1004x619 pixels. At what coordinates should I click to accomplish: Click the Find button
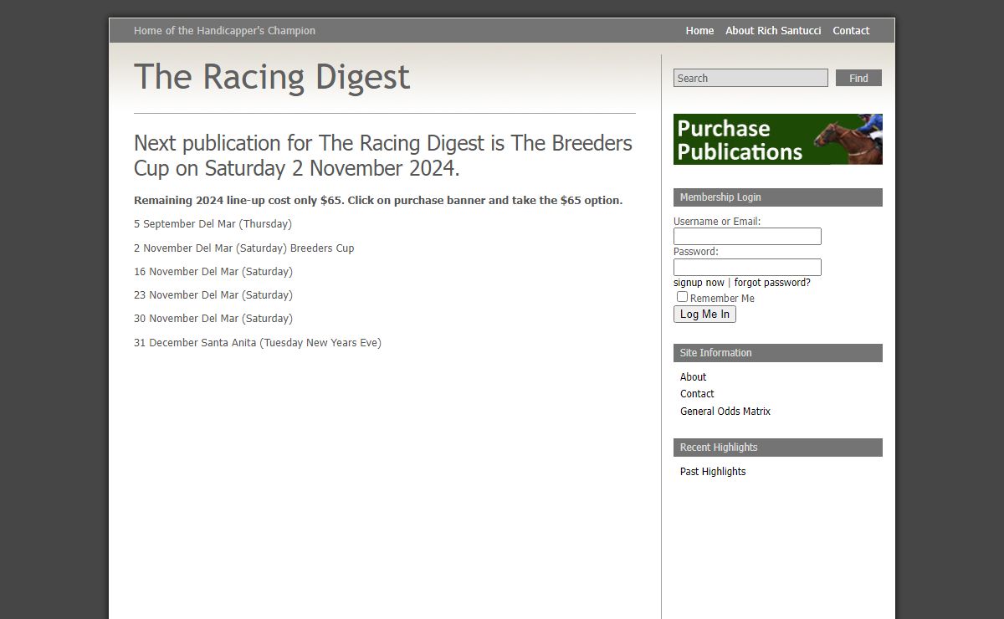tap(858, 78)
